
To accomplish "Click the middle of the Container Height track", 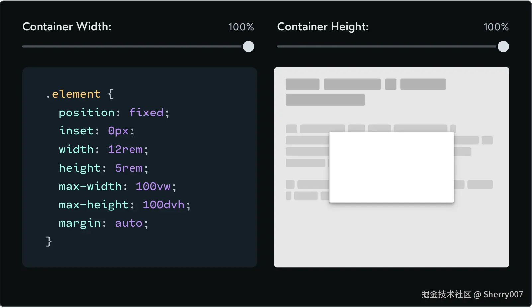I will pyautogui.click(x=387, y=47).
